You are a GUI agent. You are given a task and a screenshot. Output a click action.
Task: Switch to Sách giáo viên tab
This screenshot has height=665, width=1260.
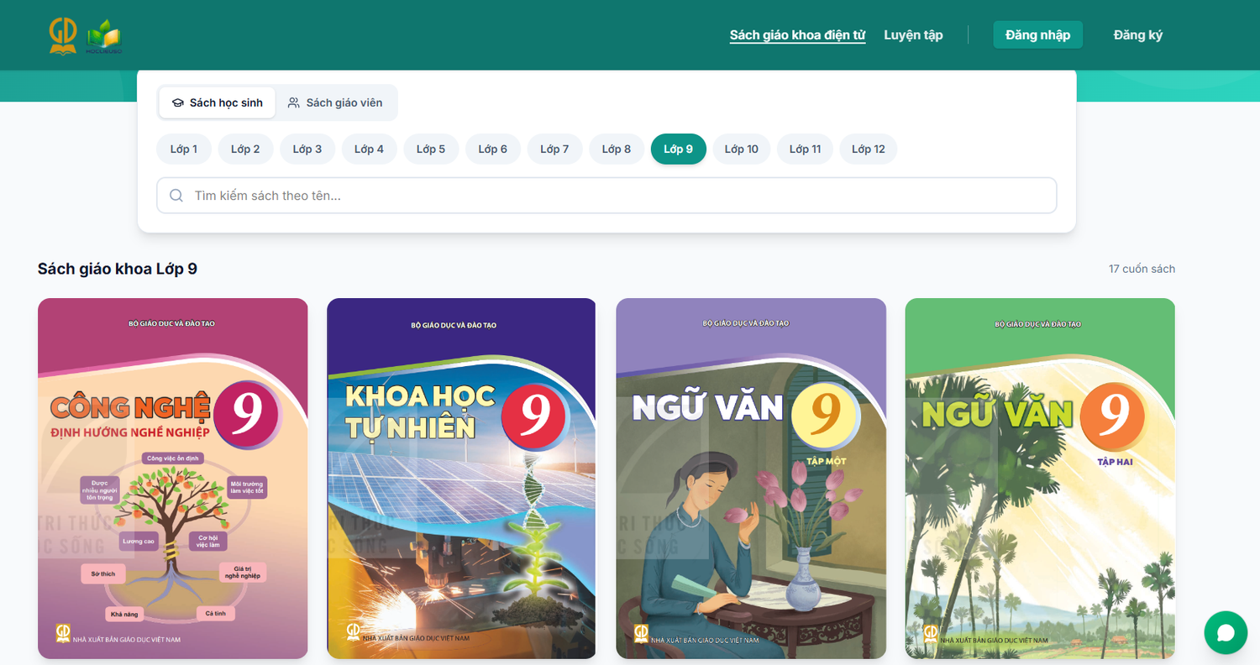(x=335, y=102)
